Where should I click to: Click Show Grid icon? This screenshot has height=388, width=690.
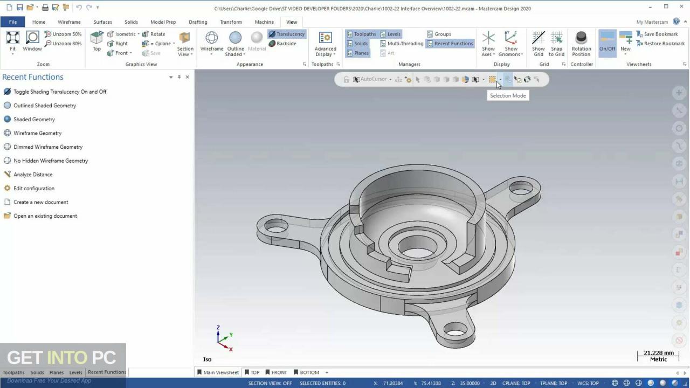(x=539, y=43)
